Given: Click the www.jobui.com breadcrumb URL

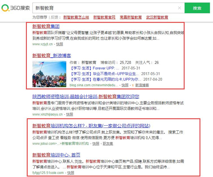Looking at the screenshot, I should (61, 144).
